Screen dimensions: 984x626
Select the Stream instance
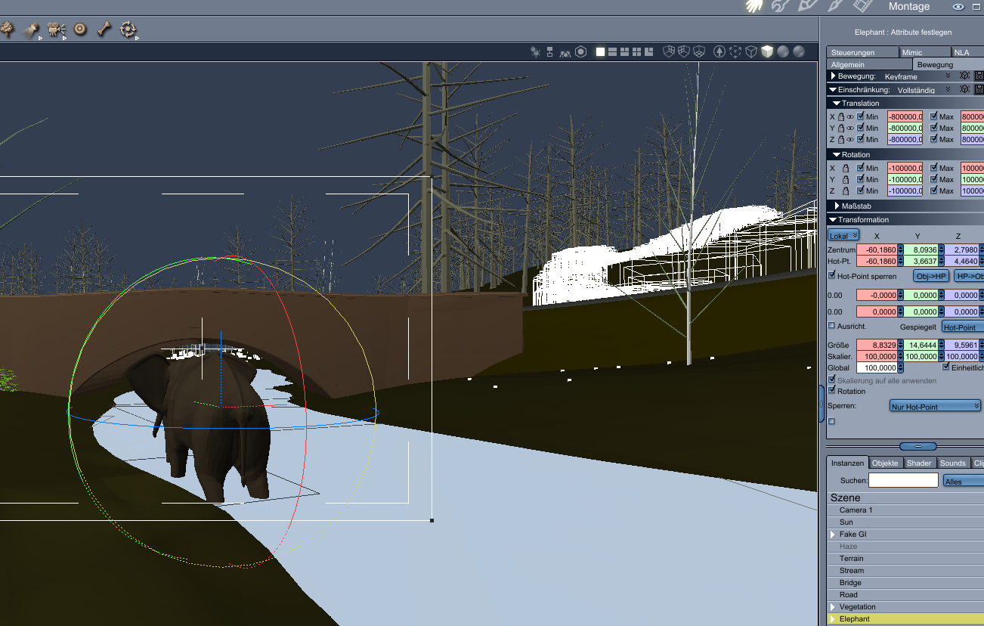pos(905,571)
